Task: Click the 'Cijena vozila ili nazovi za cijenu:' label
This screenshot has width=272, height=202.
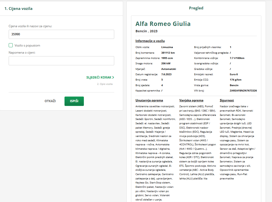Action: click(x=30, y=26)
